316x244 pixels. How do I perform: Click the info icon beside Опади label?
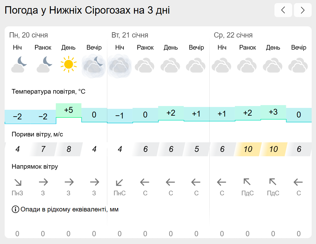[15, 209]
